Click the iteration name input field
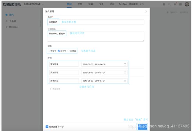The height and width of the screenshot is (131, 192). coord(96,22)
